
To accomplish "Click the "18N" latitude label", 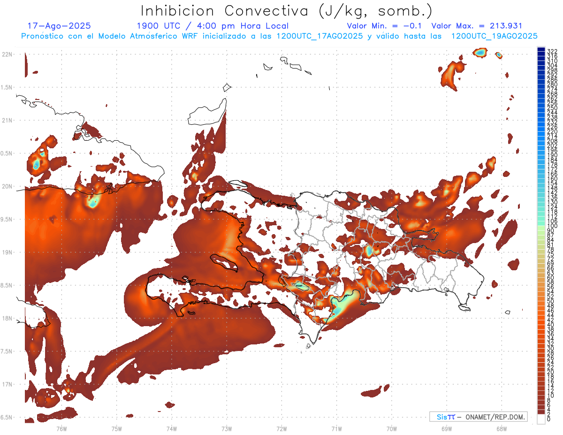I will click(x=7, y=318).
